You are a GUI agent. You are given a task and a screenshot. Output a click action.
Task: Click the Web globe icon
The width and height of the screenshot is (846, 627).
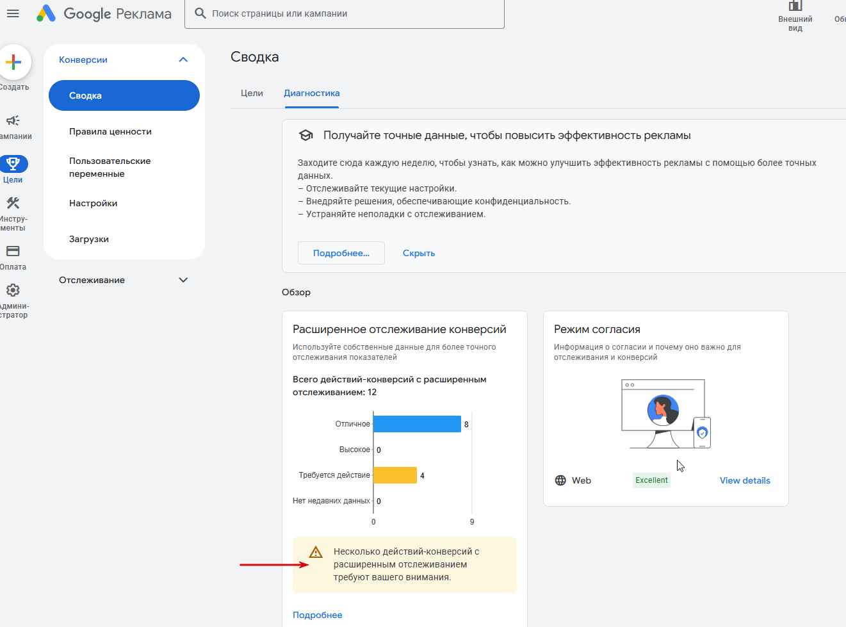(x=560, y=480)
